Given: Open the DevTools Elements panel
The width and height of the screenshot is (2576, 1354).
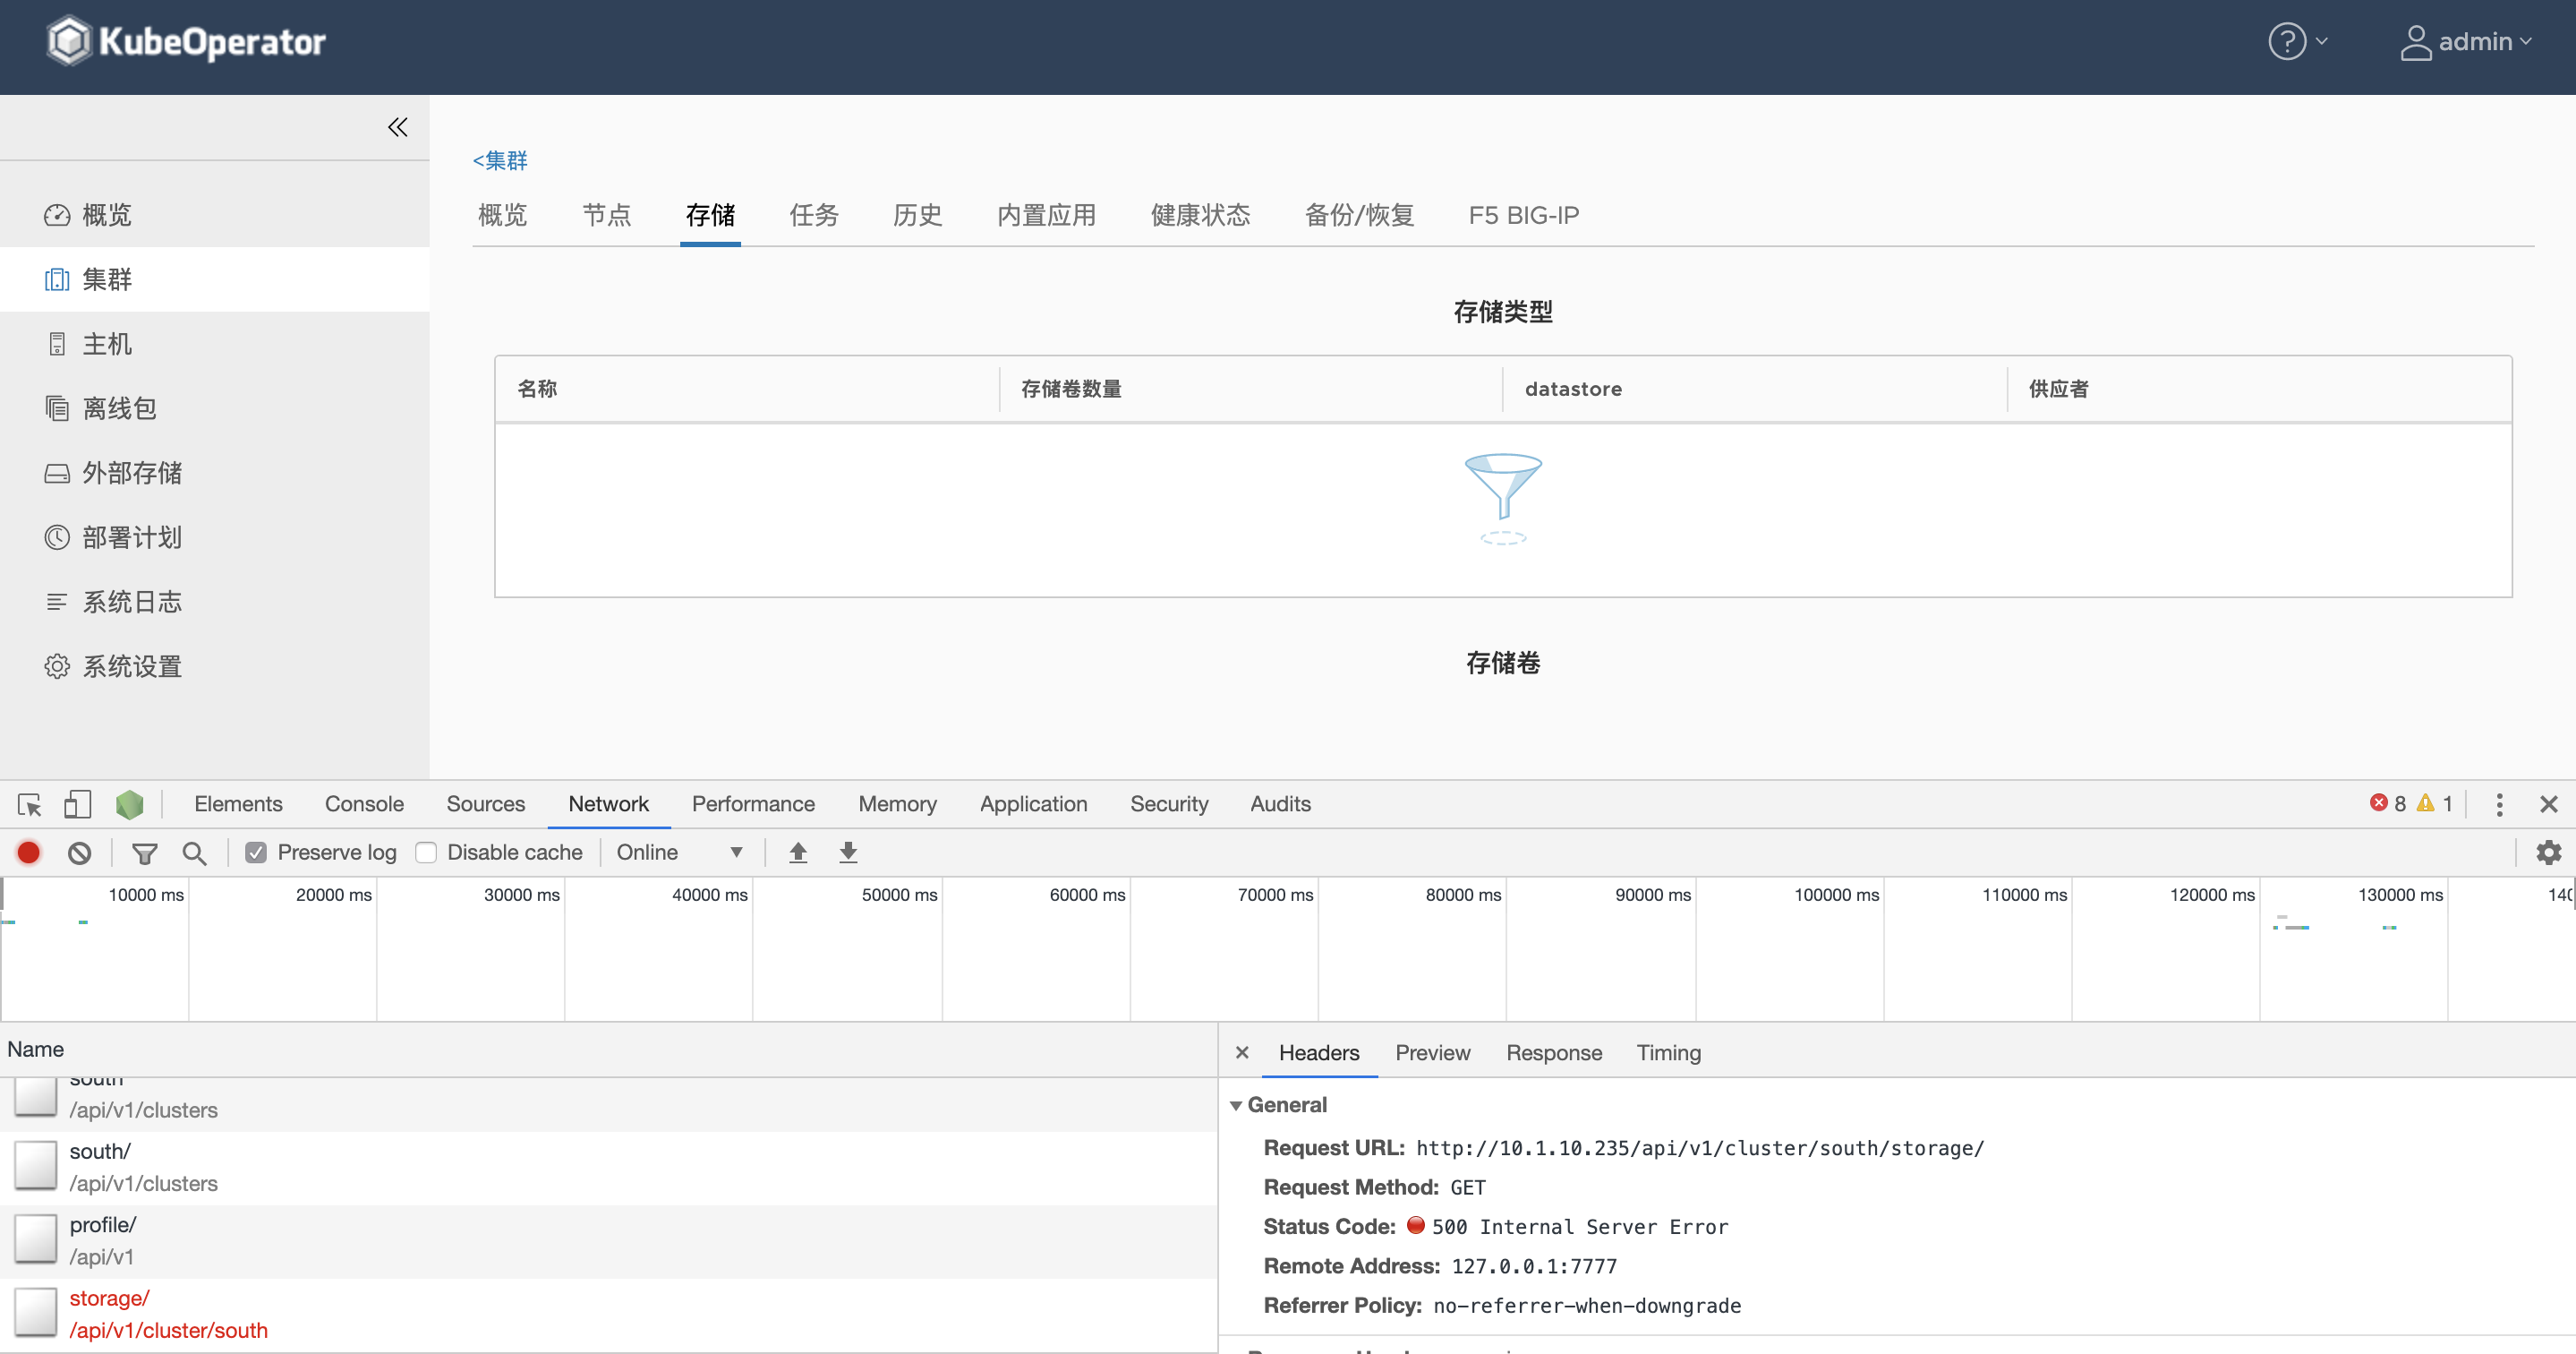Looking at the screenshot, I should 238,803.
